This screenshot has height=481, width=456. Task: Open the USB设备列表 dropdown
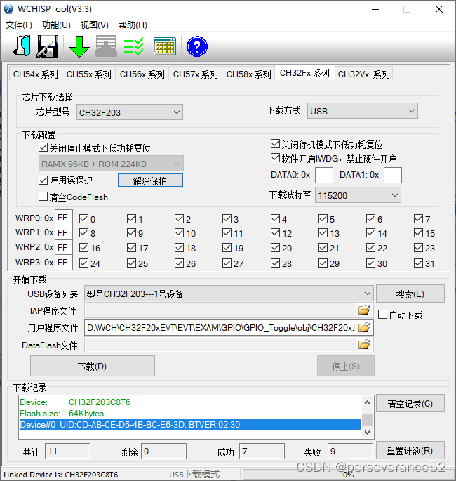click(x=229, y=294)
